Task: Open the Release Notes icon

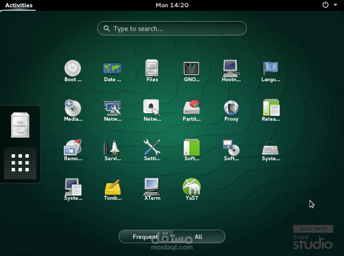Action: coord(270,108)
